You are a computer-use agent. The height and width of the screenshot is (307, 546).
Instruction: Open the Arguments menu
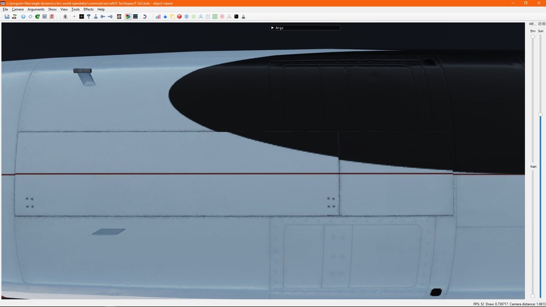click(36, 9)
